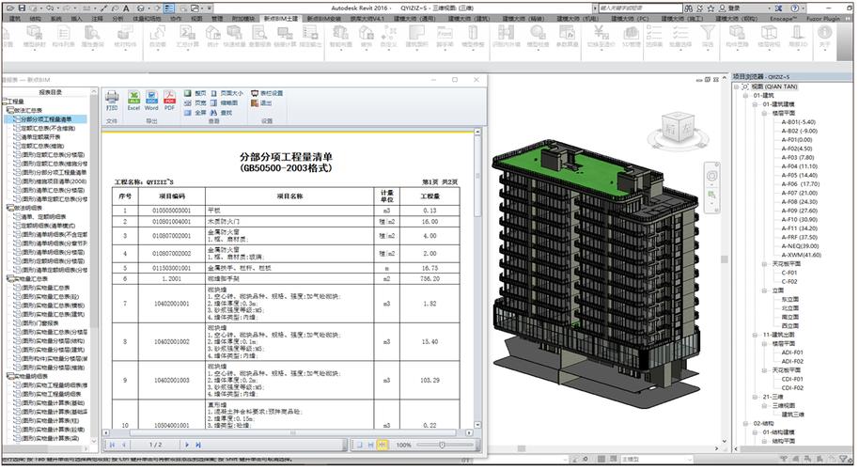The width and height of the screenshot is (859, 470).
Task: Open the 附加模块 ribbon tab
Action: tap(243, 19)
